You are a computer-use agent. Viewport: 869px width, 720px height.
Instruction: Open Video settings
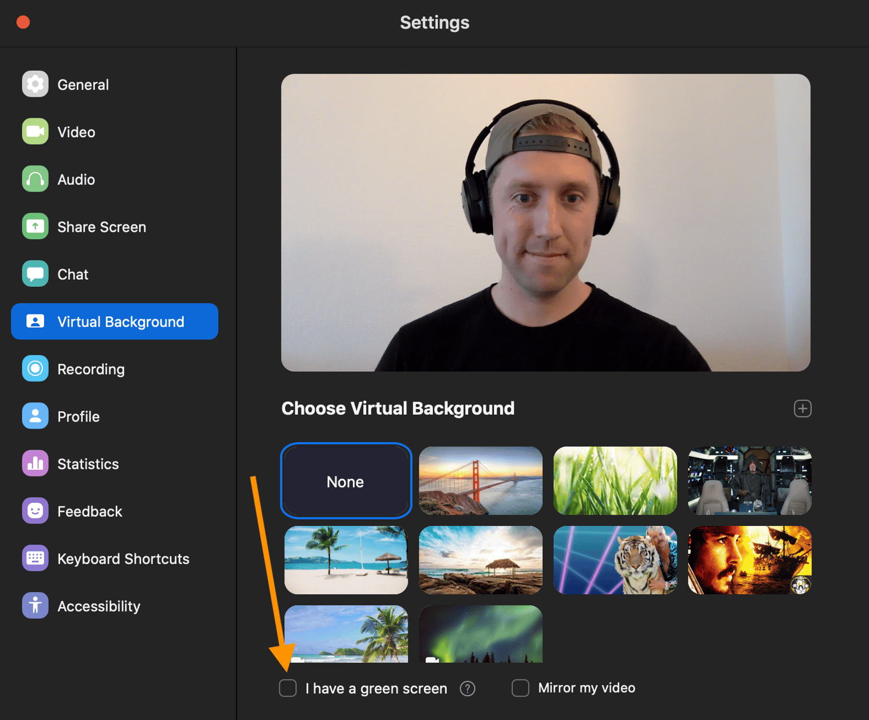(75, 131)
